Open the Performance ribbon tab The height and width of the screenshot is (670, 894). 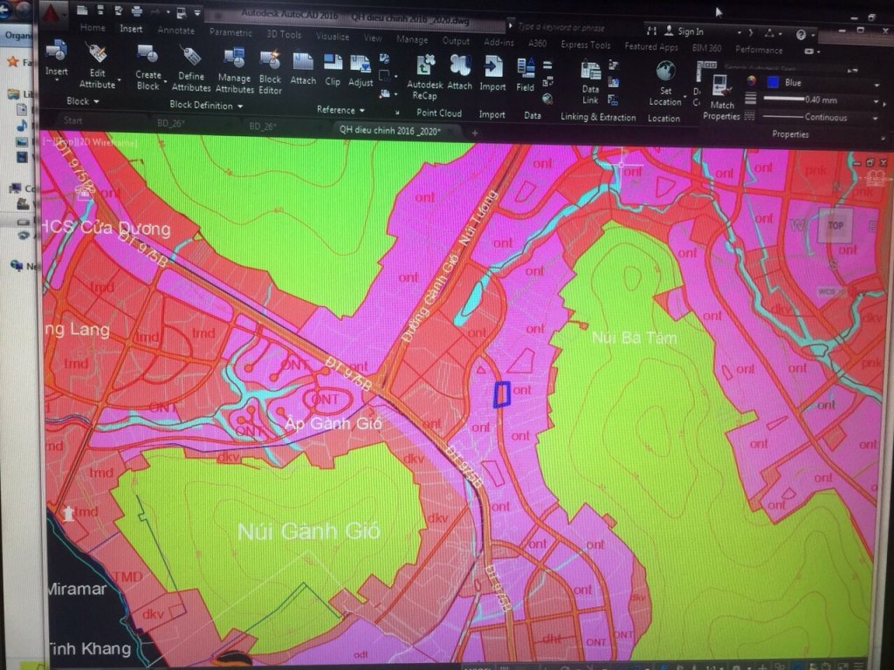click(759, 50)
